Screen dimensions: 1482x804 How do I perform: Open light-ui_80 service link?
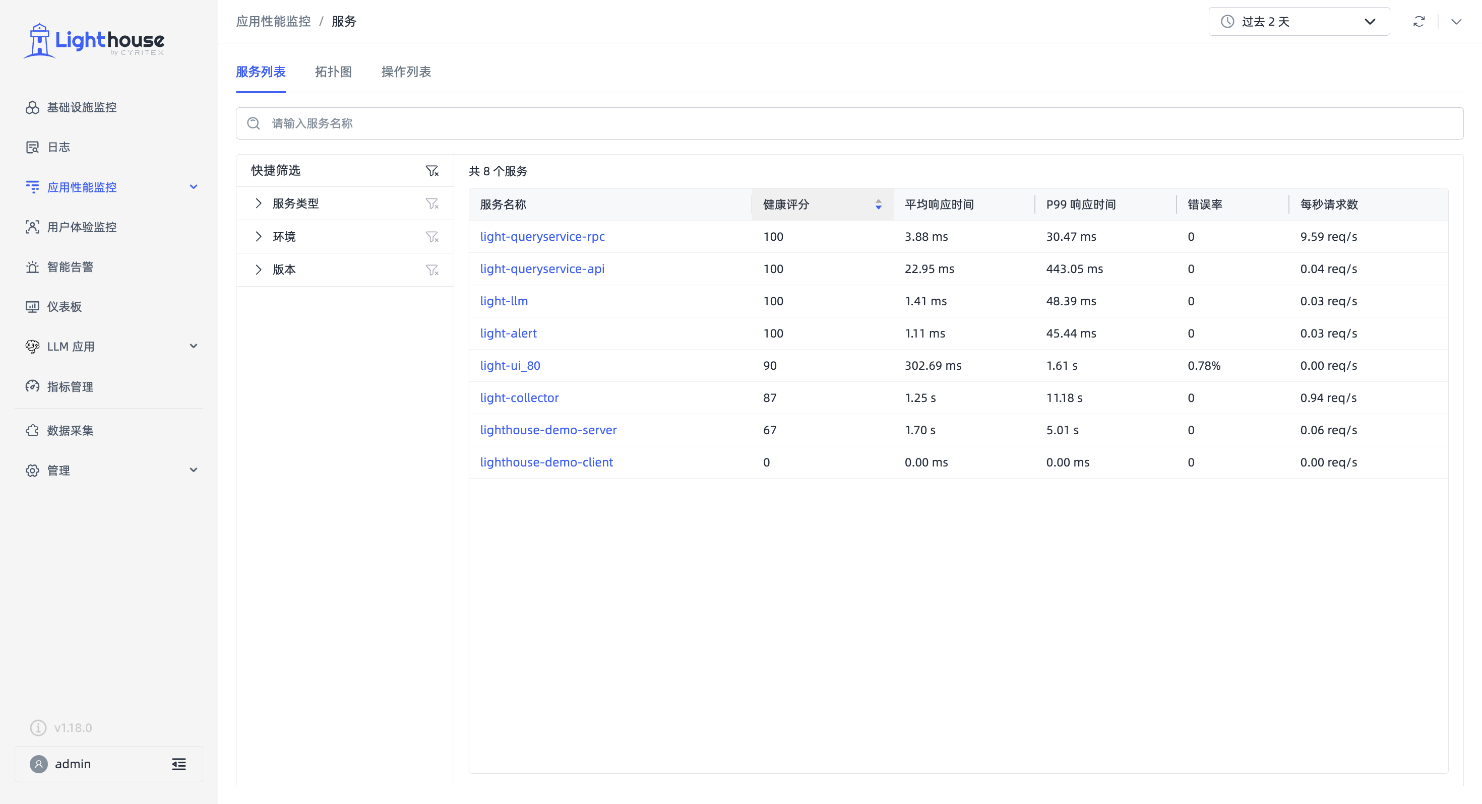click(x=510, y=365)
